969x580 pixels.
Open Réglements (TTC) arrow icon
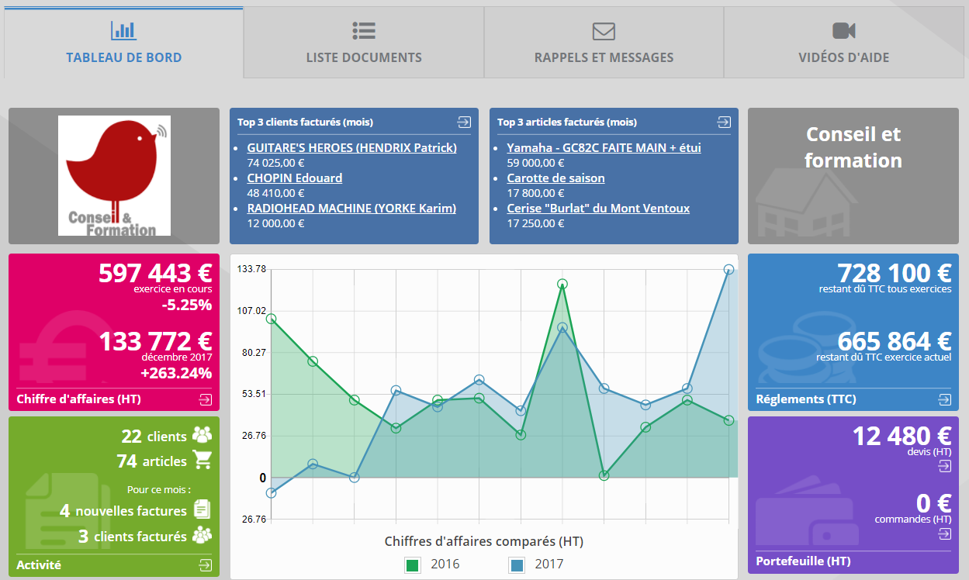(944, 399)
